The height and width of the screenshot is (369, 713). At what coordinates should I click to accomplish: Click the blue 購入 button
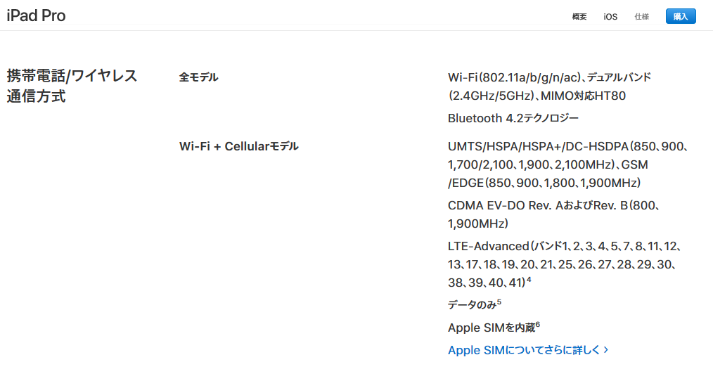681,16
